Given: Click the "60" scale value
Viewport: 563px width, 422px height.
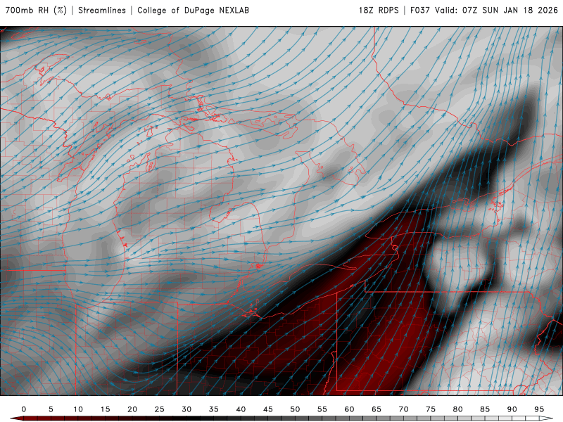Looking at the screenshot, I should point(349,409).
